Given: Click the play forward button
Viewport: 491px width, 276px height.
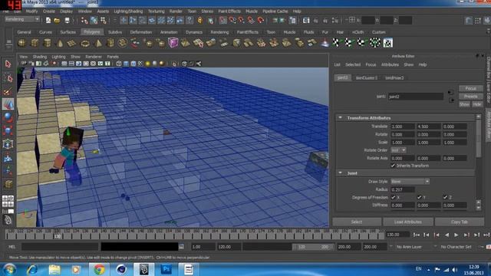Looking at the screenshot, I should 456,235.
